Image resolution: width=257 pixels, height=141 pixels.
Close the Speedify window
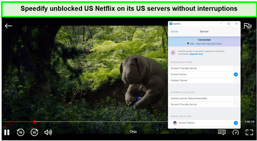236,24
